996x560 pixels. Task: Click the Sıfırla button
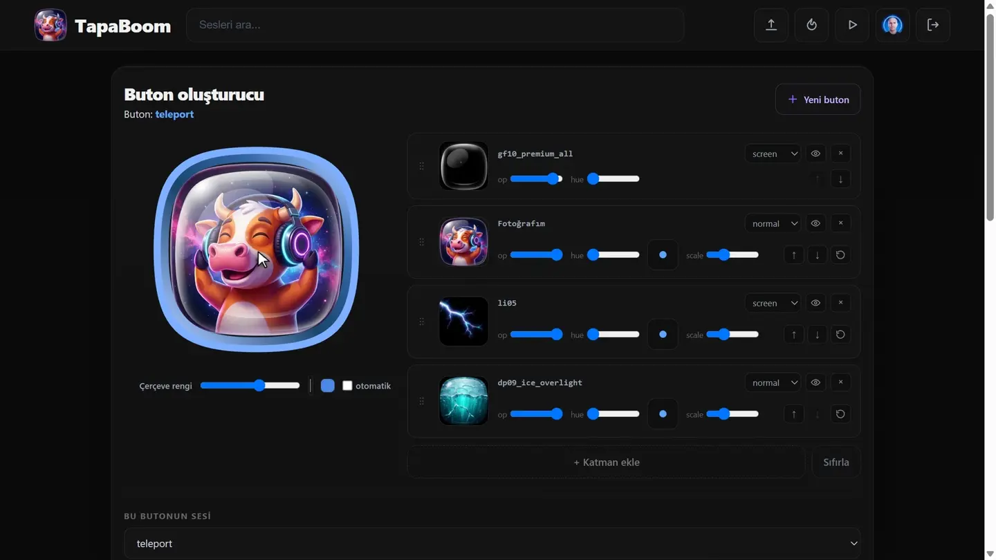pyautogui.click(x=836, y=462)
